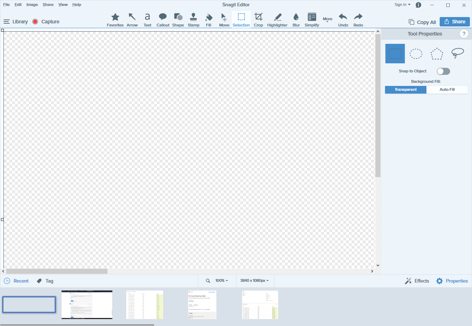This screenshot has height=326, width=472.
Task: Select the Blur tool
Action: [296, 19]
